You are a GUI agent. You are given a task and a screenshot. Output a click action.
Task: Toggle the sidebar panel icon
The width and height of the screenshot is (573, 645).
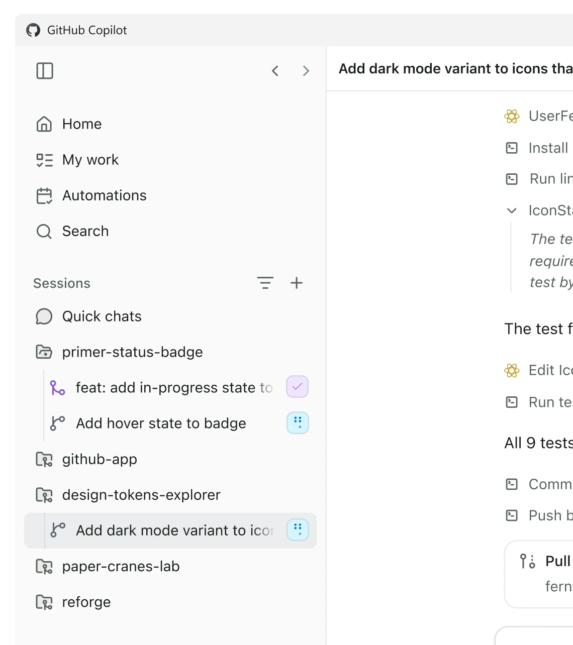point(45,71)
